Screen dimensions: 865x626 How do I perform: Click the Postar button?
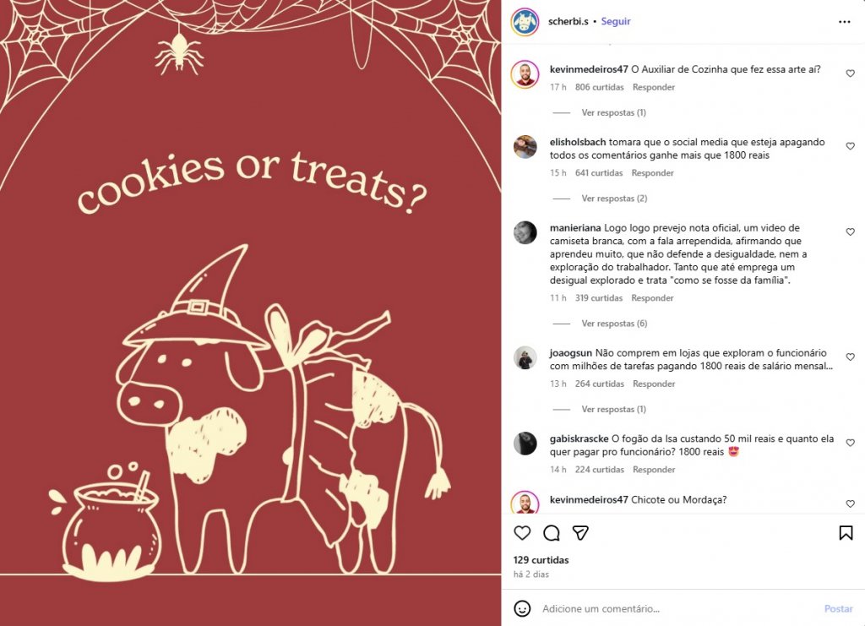[838, 608]
